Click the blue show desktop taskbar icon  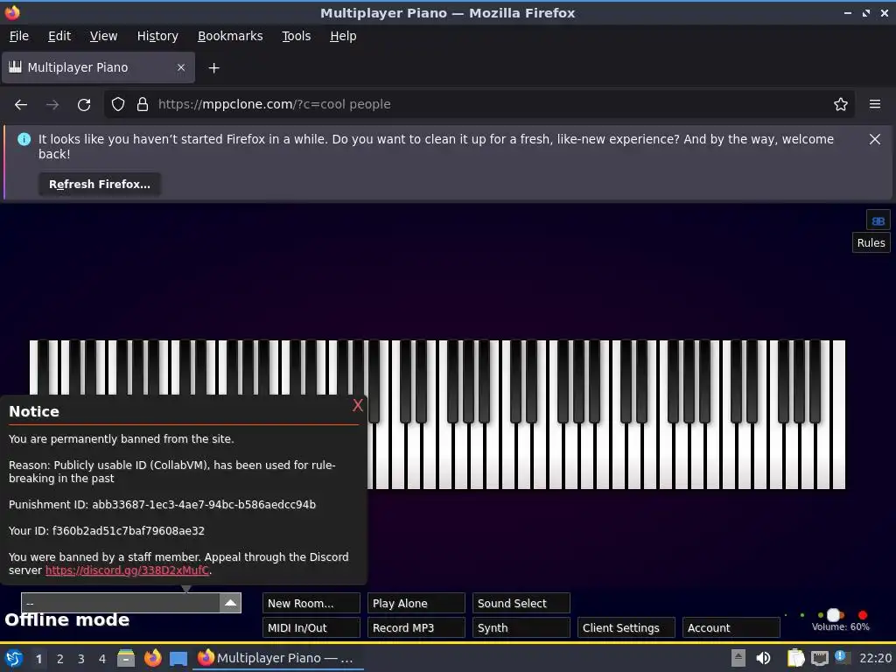[x=178, y=658]
